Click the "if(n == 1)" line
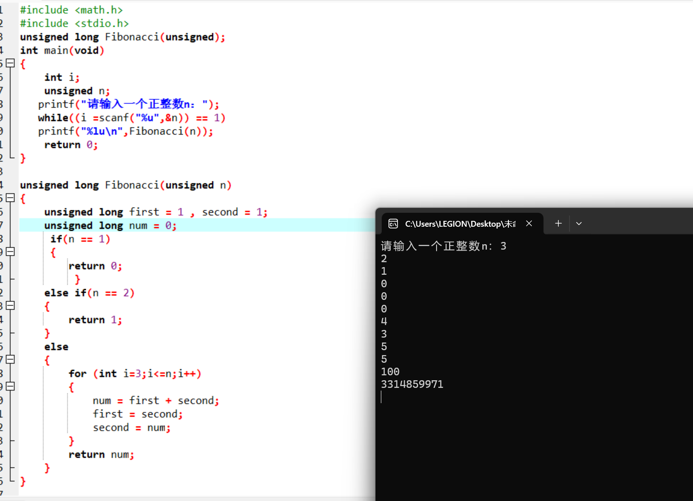The width and height of the screenshot is (693, 501). (x=80, y=239)
